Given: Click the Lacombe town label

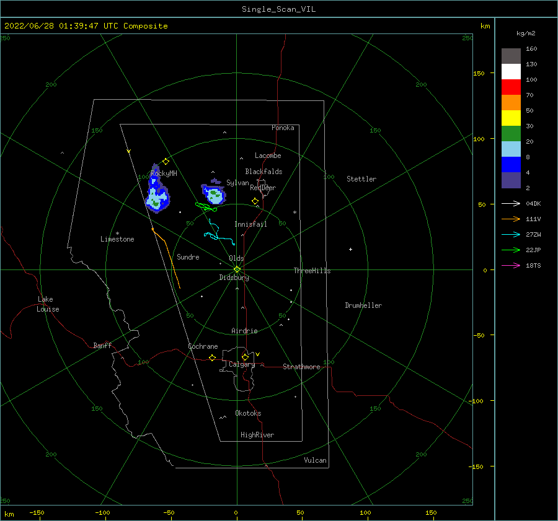Looking at the screenshot, I should [x=268, y=155].
